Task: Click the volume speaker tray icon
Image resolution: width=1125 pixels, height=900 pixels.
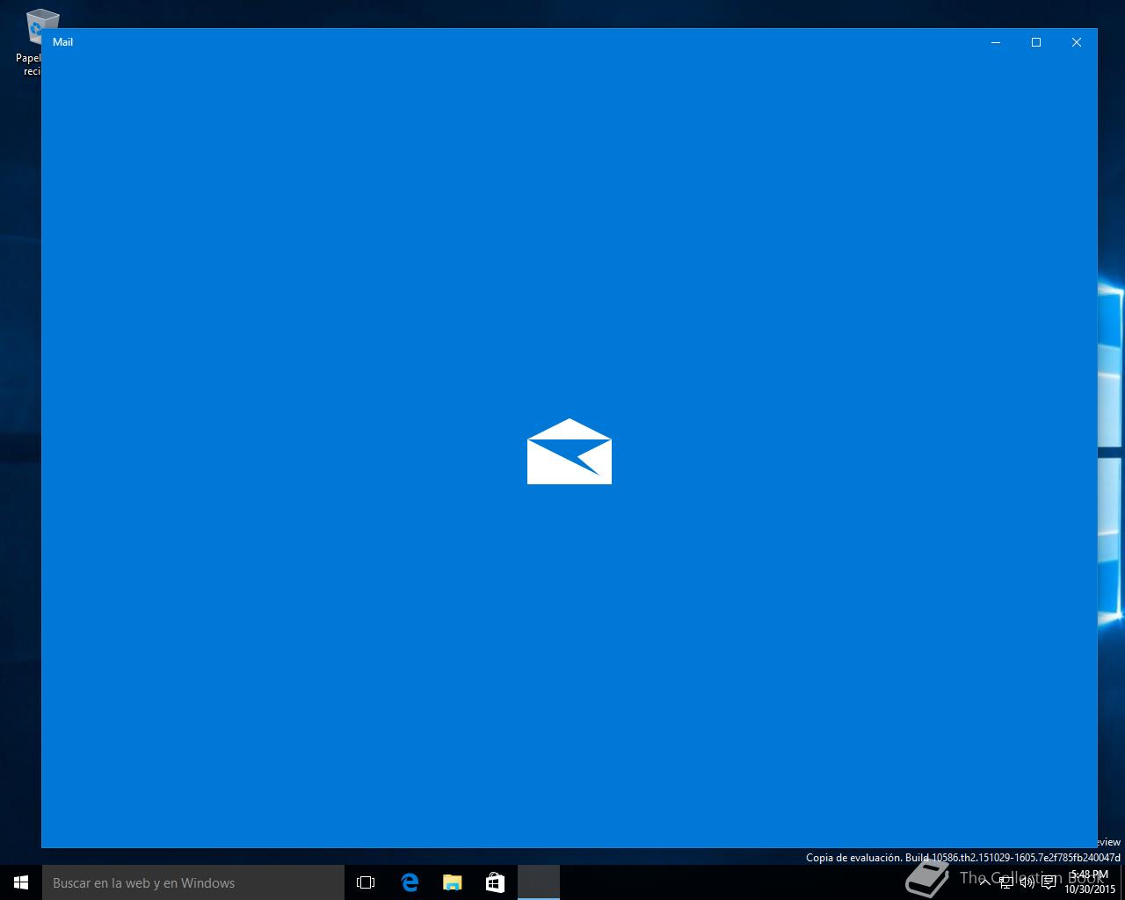Action: (1027, 882)
